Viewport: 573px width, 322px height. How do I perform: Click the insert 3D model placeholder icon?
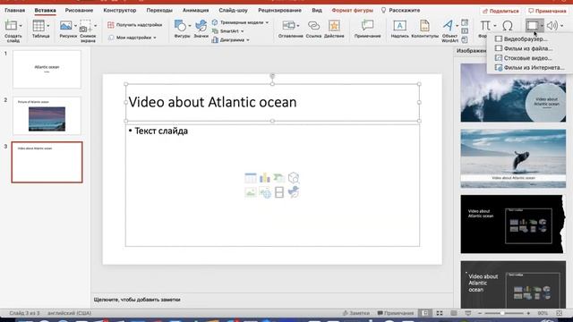294,178
